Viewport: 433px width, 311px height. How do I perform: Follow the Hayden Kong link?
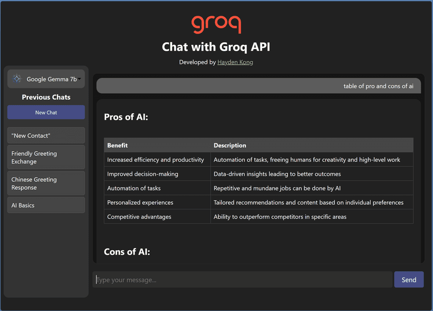point(235,62)
